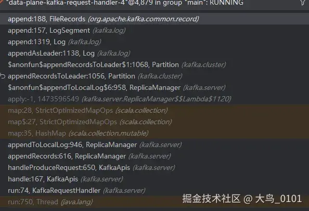Select the data-plane-kafka-request-handler-4 thread header

click(126, 3)
